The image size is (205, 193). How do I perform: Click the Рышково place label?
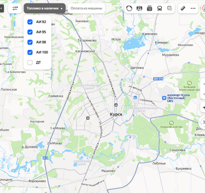[108, 171]
